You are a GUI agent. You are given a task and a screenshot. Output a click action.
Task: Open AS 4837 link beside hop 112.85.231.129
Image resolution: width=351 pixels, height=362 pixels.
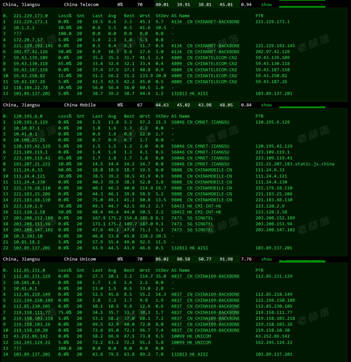(176, 276)
